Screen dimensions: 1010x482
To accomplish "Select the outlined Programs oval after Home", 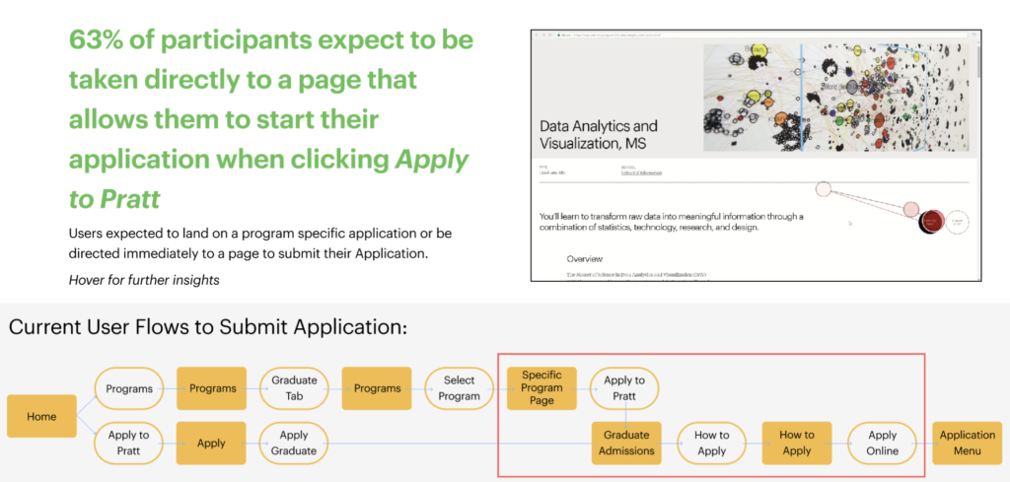I will coord(129,388).
